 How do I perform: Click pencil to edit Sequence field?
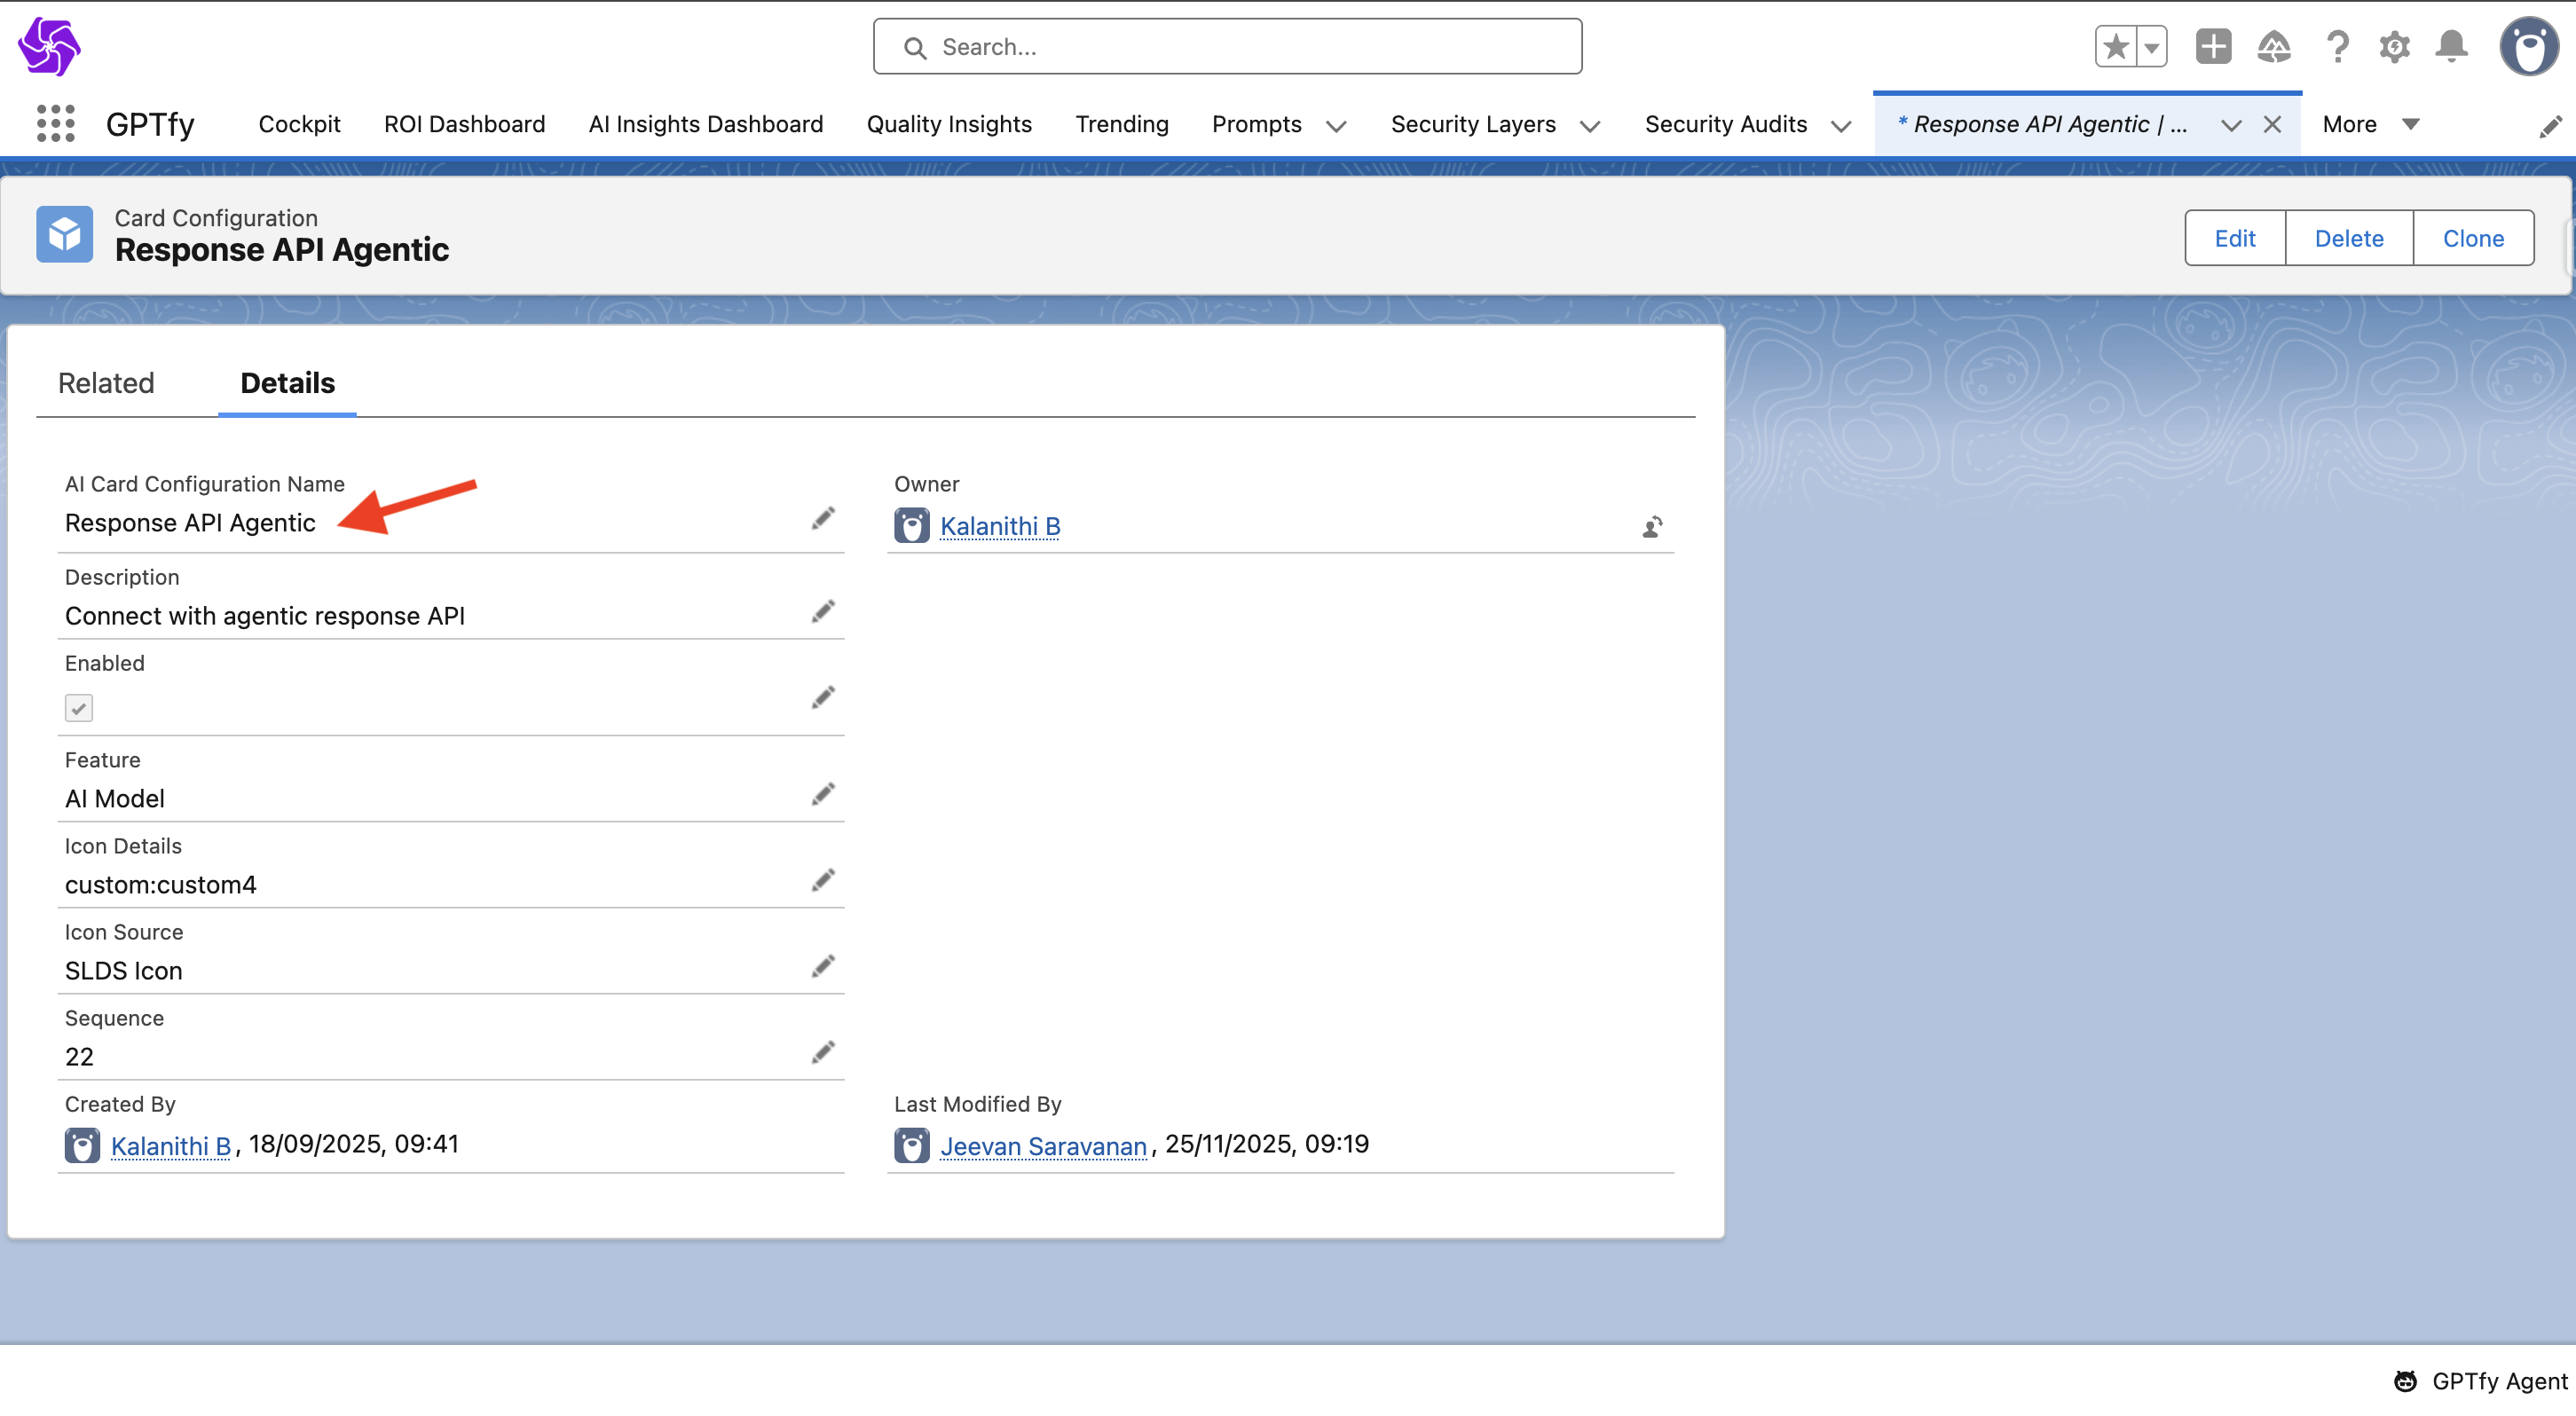pyautogui.click(x=823, y=1053)
